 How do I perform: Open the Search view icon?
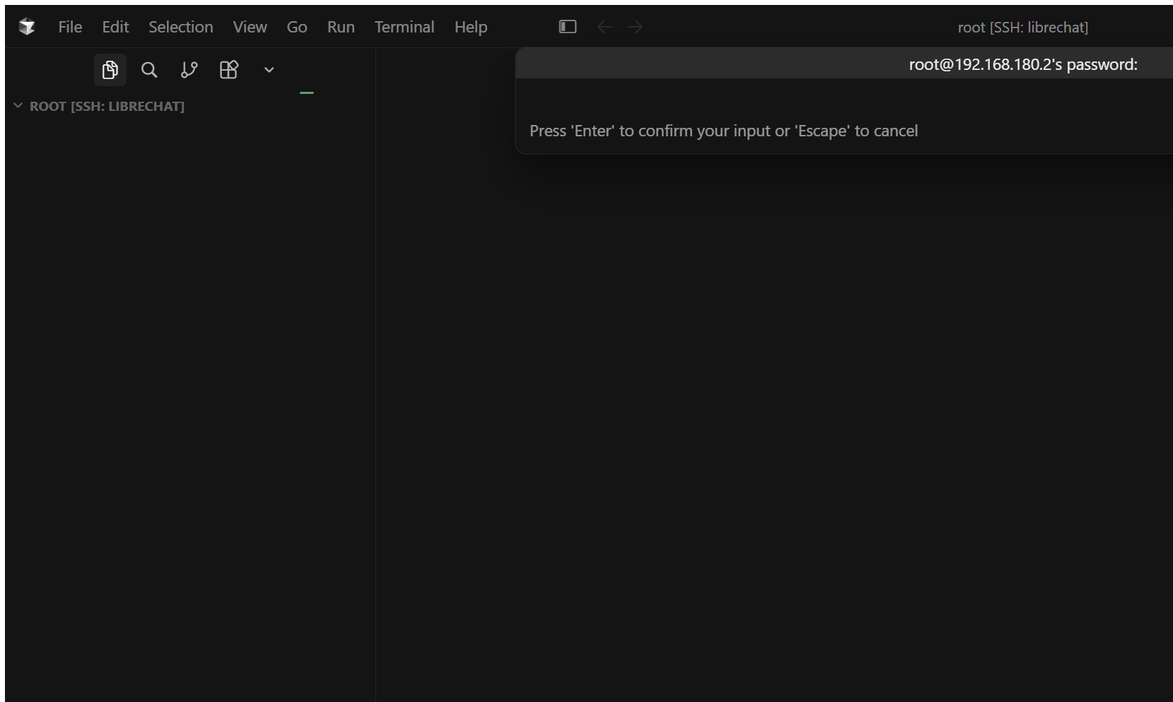point(149,70)
